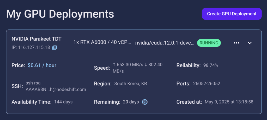Screen dimensions: 267x120
Task: Click the 1x RTX A6000 hardware spec
Action: coord(102,42)
